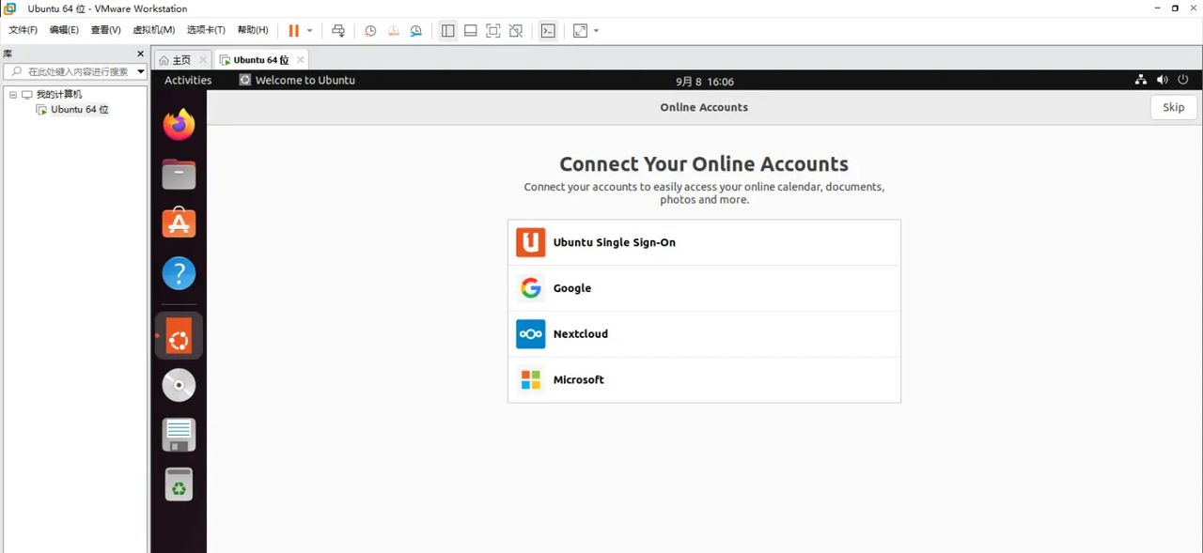The height and width of the screenshot is (553, 1203).
Task: Choose the Microsoft account option
Action: [x=704, y=380]
